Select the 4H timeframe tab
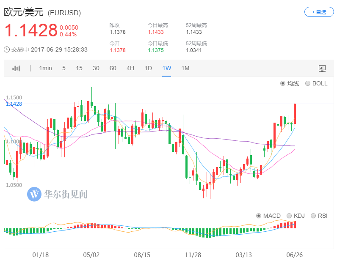Screen dimensions: 337x266 coord(130,69)
